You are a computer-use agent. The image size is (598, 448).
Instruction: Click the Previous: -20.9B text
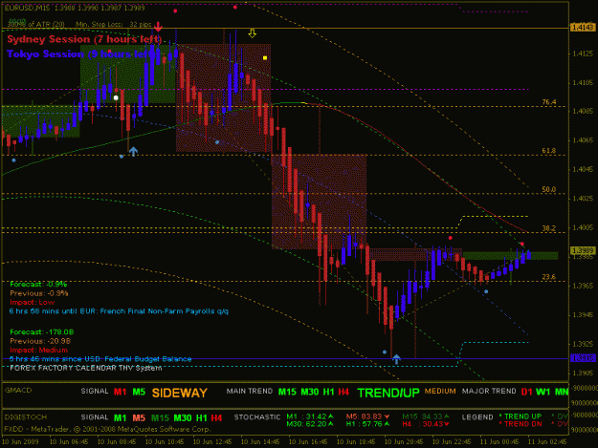(40, 341)
